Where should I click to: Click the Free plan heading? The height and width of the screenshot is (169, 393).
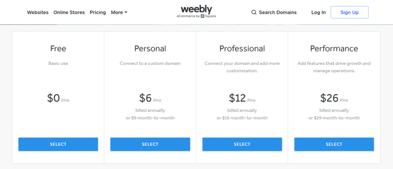click(x=58, y=49)
